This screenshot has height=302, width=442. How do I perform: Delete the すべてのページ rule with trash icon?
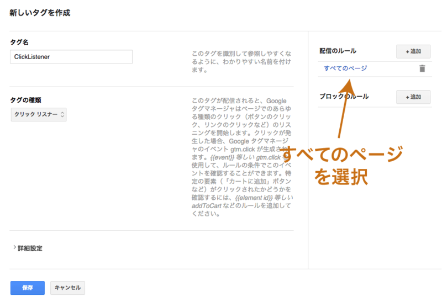pos(422,68)
